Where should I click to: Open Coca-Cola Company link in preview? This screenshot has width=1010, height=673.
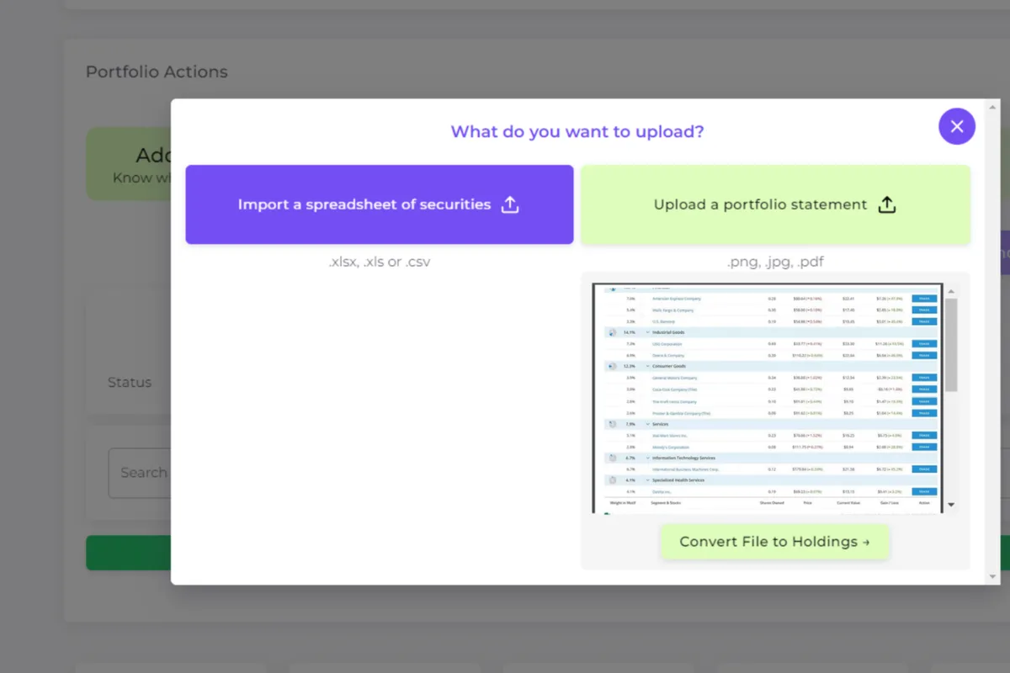[x=674, y=389]
